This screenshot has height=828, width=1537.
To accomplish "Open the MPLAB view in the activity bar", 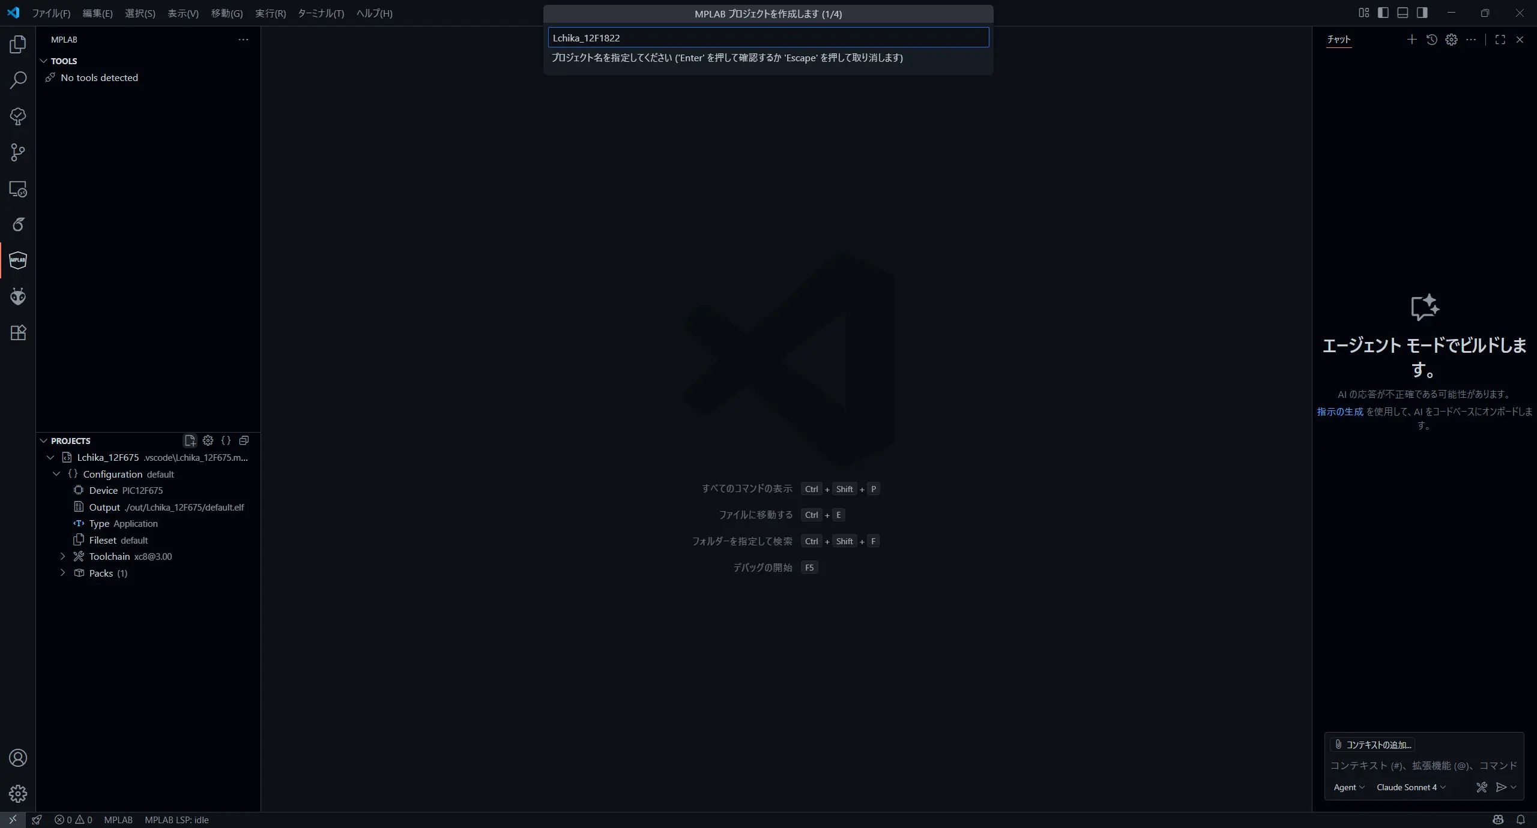I will 18,260.
